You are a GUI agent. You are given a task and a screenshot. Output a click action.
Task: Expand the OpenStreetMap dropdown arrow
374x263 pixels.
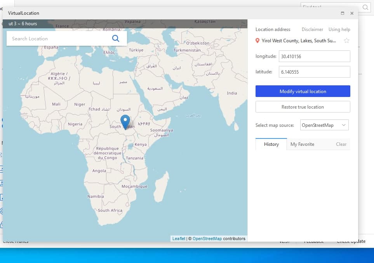(x=343, y=125)
